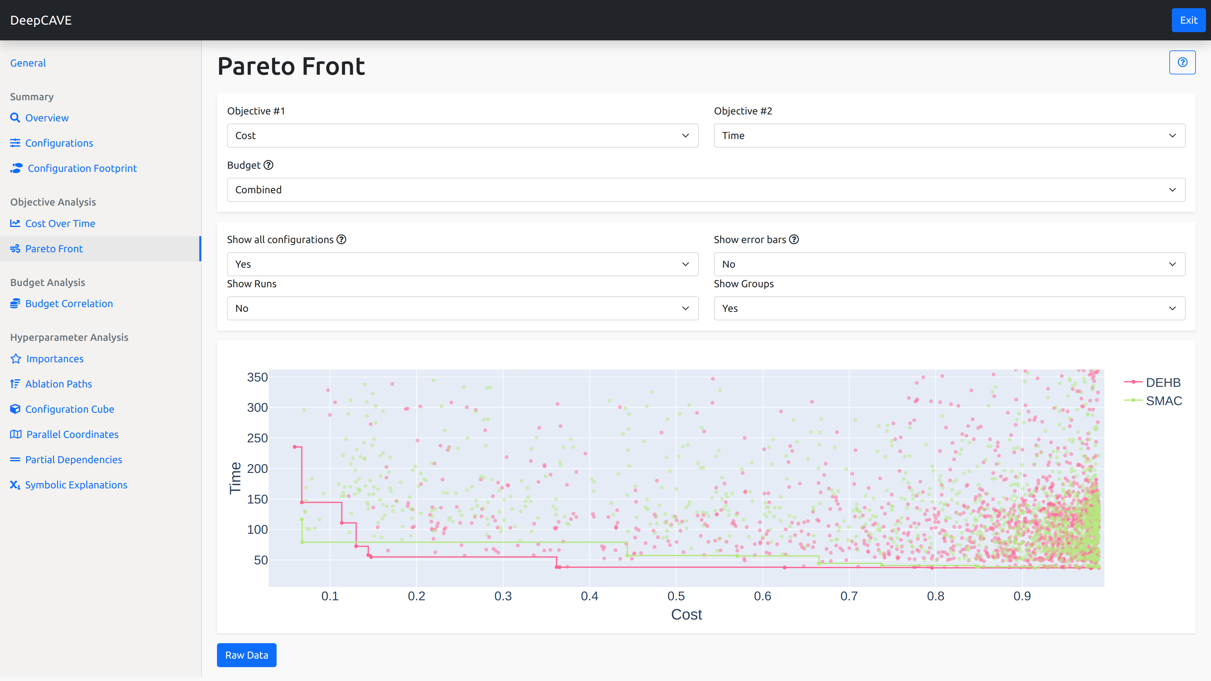Click the Raw Data button
This screenshot has width=1211, height=681.
point(246,655)
